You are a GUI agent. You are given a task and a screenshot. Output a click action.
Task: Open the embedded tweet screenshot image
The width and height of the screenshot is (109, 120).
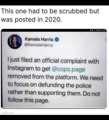click(x=54, y=69)
